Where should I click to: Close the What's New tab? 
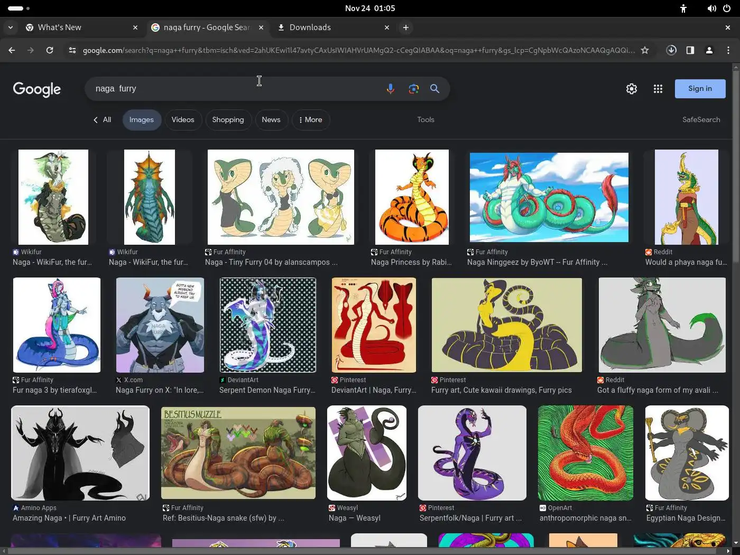[x=135, y=27]
